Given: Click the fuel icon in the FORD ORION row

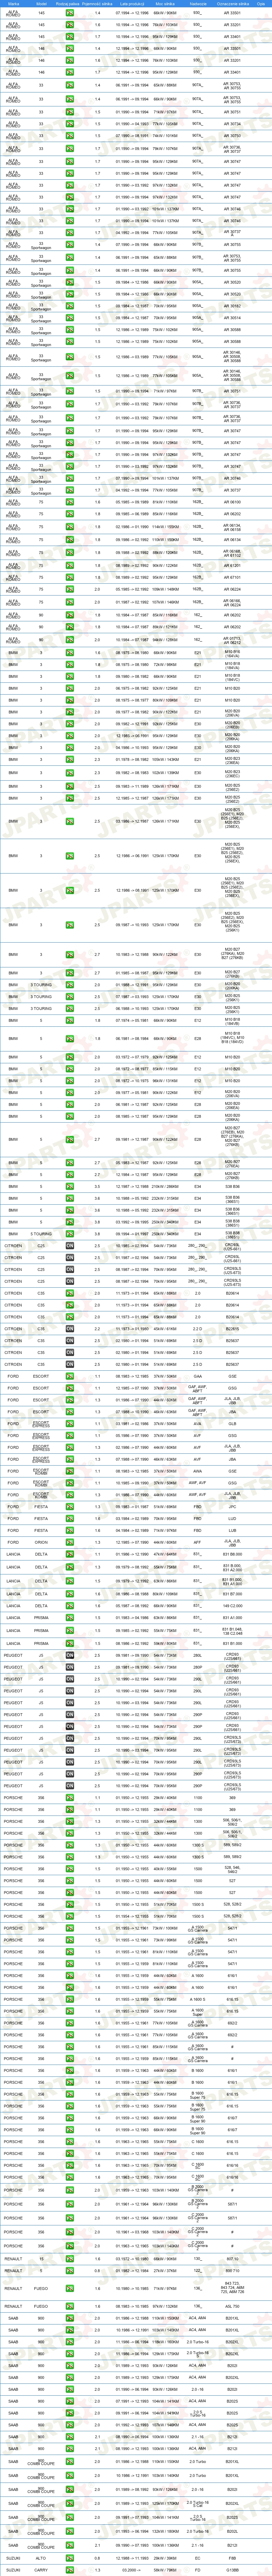Looking at the screenshot, I should pos(70,1542).
